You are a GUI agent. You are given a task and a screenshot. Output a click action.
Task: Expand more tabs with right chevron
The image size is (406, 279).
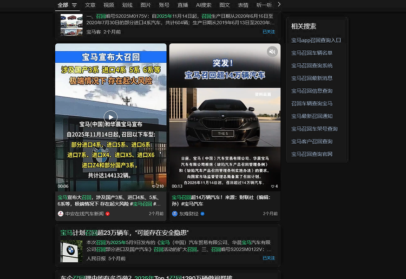pyautogui.click(x=279, y=5)
